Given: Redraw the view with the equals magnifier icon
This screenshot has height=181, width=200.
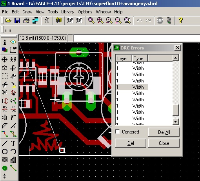Looking at the screenshot, I should point(118,20).
